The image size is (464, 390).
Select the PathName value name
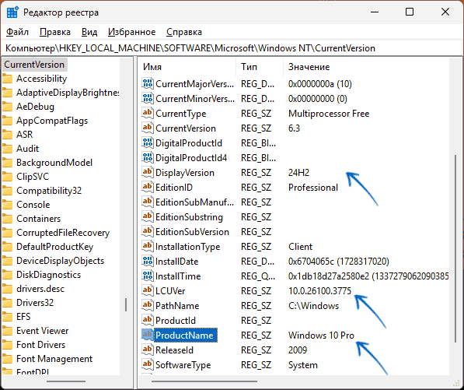click(177, 306)
